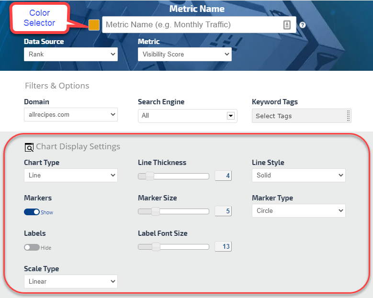Click the Label Font Size slider handle

click(x=156, y=247)
